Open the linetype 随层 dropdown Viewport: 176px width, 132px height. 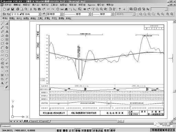(x=78, y=14)
